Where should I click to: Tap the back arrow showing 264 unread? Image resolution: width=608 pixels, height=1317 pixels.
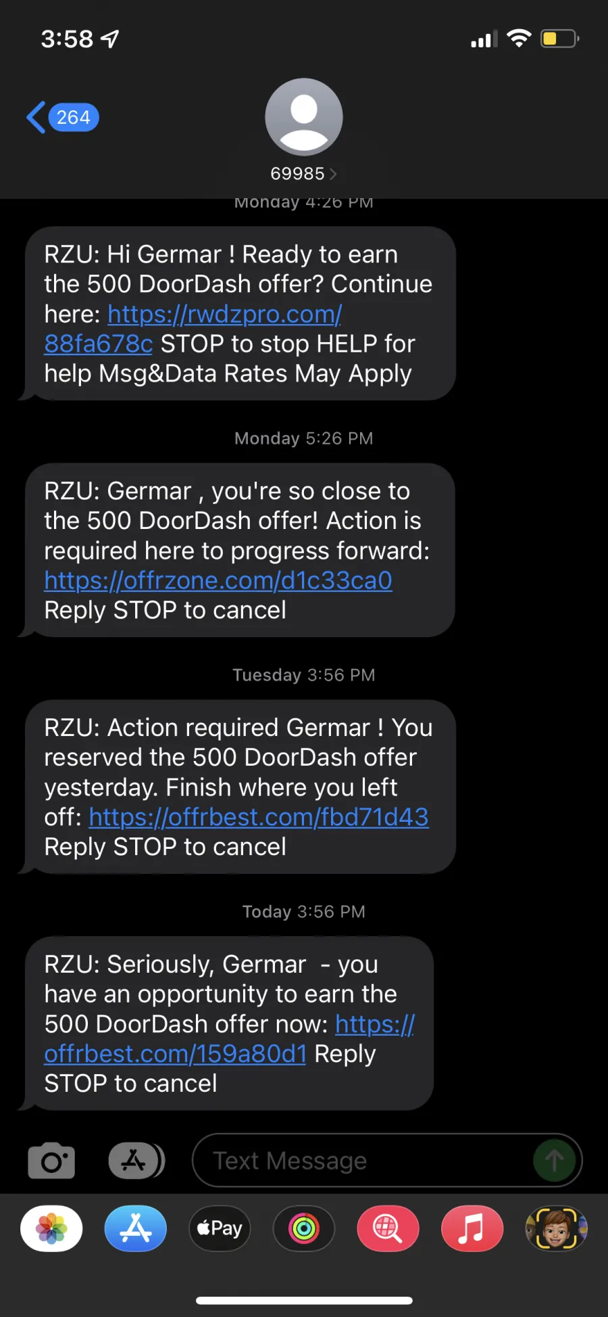pos(63,118)
